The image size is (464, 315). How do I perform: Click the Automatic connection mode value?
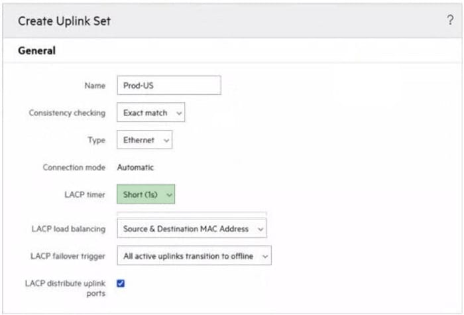135,167
